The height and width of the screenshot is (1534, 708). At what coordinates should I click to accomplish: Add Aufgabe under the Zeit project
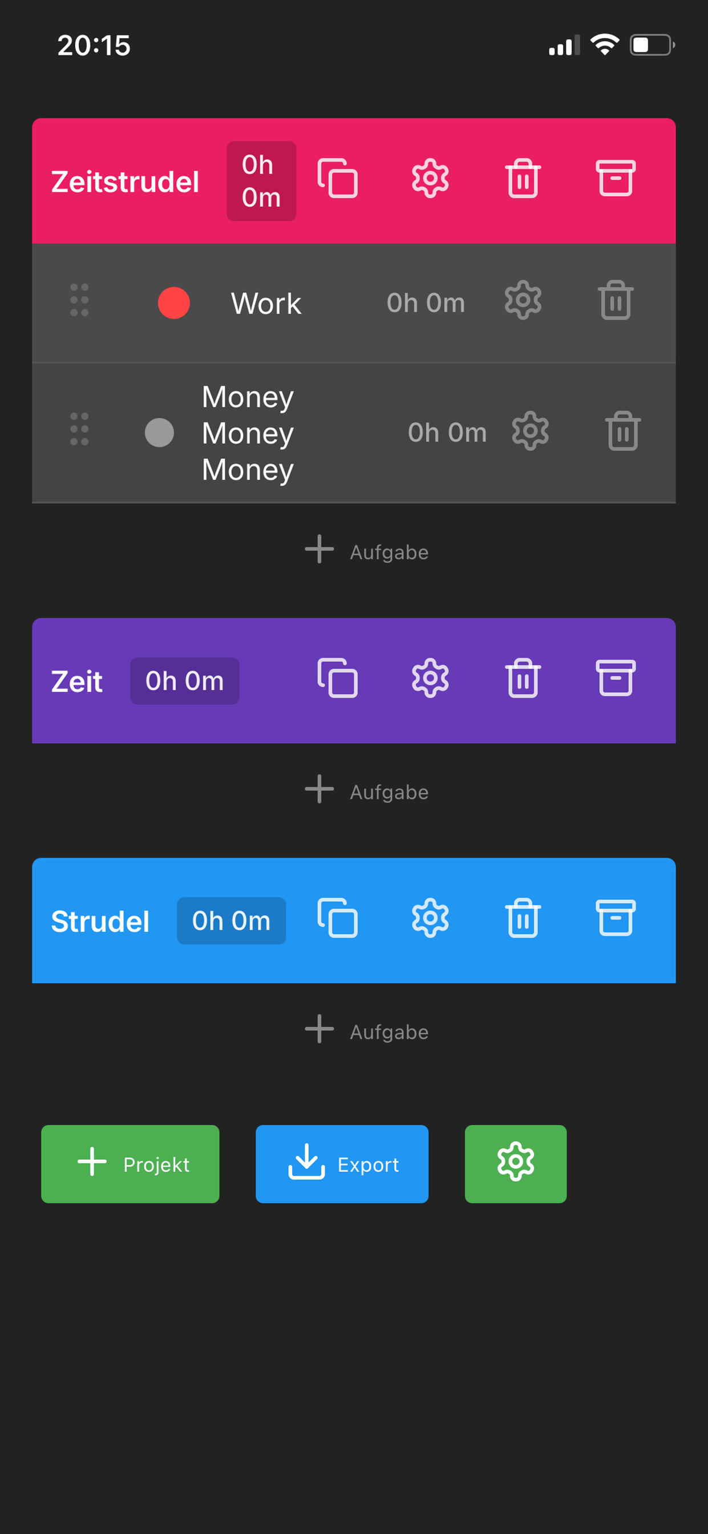(367, 791)
